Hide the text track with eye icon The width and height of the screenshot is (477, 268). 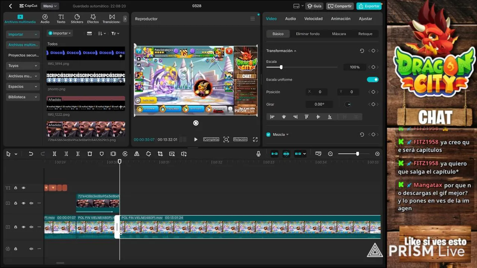(23, 188)
